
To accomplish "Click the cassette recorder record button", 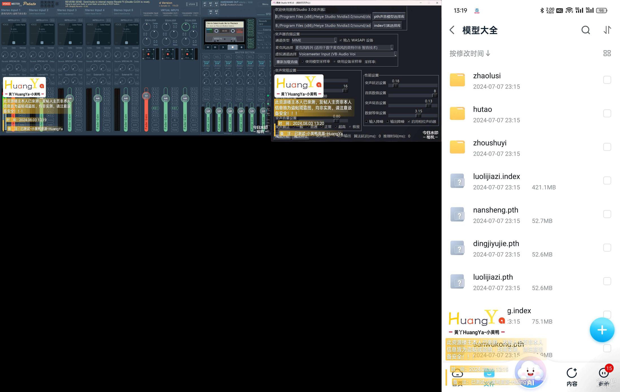I will tap(241, 47).
